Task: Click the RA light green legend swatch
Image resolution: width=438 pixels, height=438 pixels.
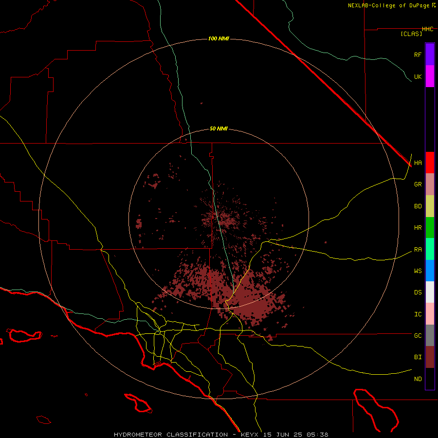Action: coord(430,249)
